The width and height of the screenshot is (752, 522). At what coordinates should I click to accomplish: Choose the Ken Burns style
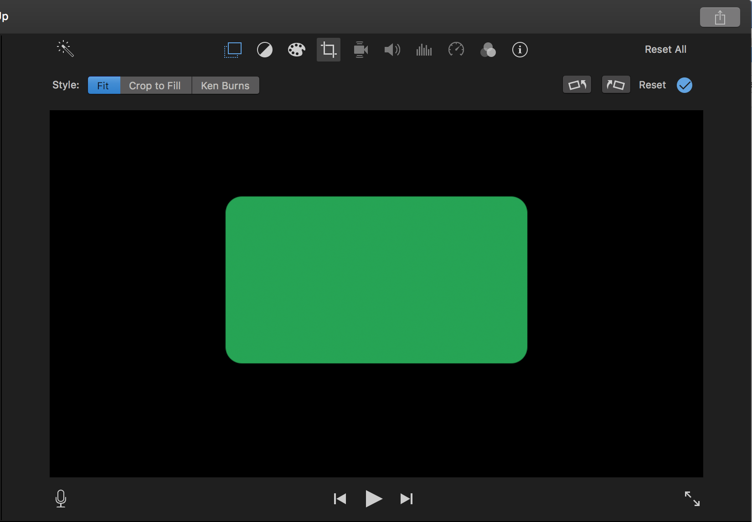point(225,86)
